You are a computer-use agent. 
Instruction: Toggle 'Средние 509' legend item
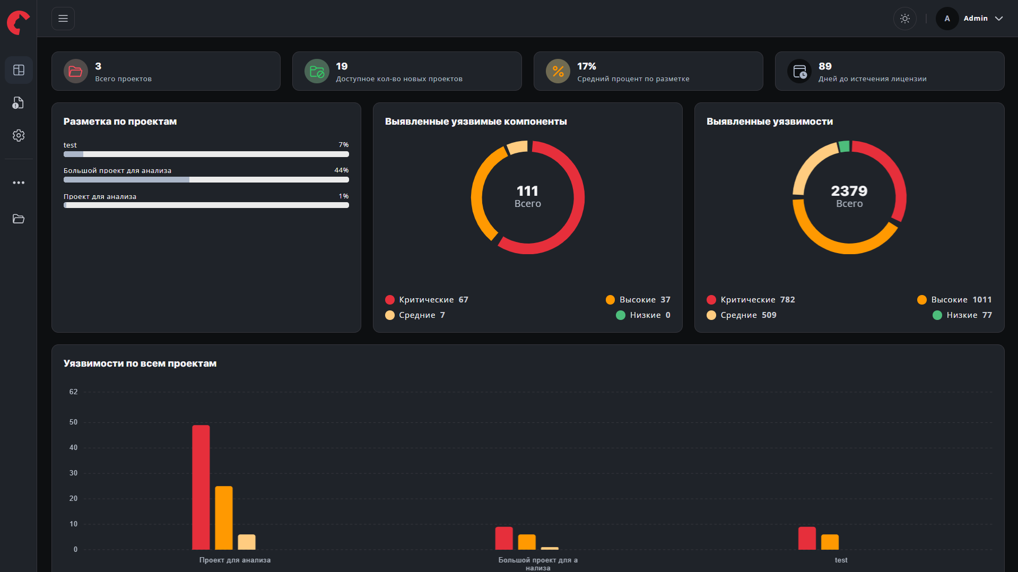tap(742, 315)
